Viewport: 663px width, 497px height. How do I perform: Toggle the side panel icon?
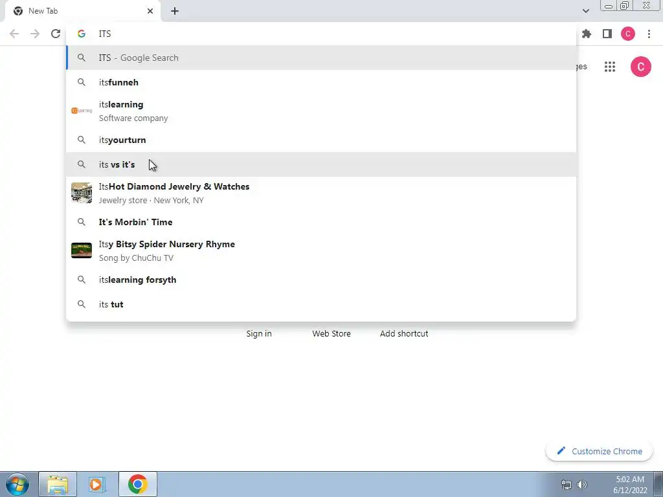point(607,34)
